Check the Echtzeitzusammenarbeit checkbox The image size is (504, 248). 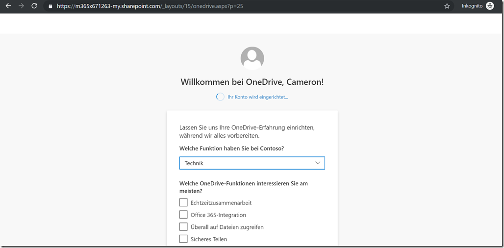(x=183, y=202)
